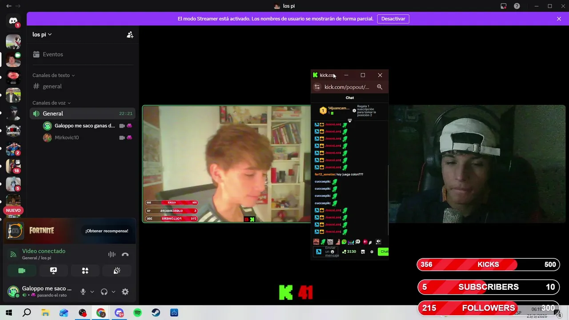Image resolution: width=569 pixels, height=320 pixels.
Task: Collapse the Canales de voz category
Action: (x=52, y=103)
